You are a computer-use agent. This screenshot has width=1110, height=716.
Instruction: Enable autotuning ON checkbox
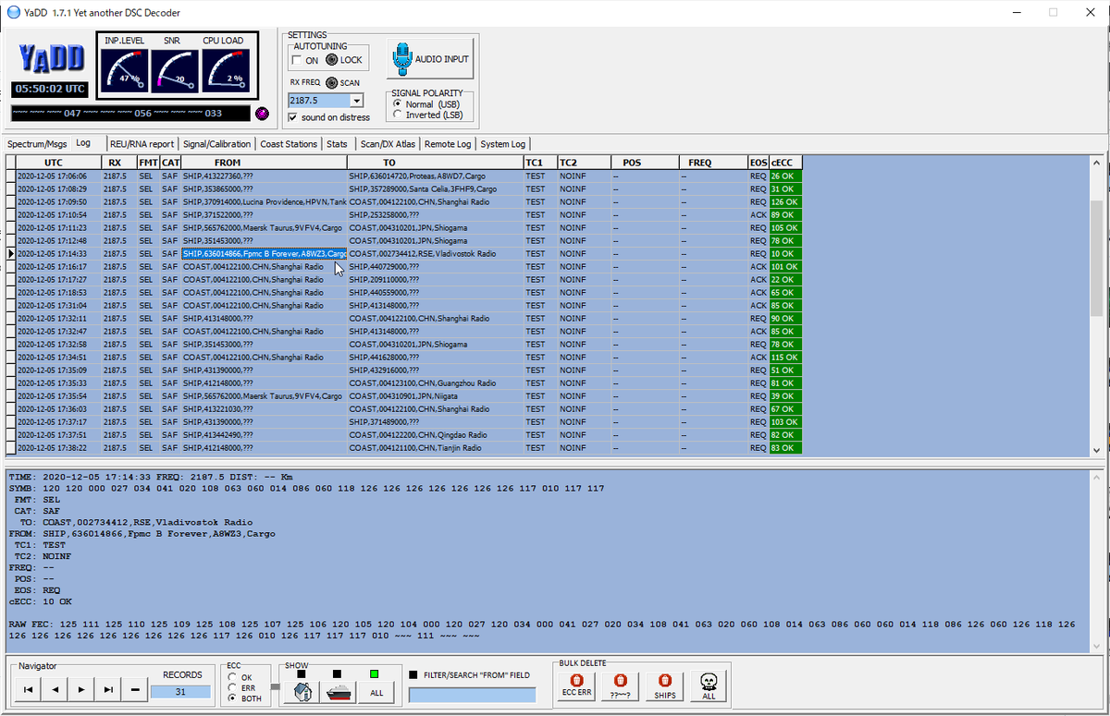coord(296,60)
